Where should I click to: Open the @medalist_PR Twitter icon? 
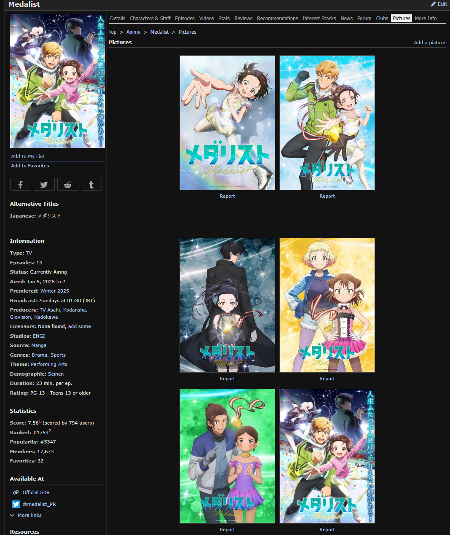(16, 504)
